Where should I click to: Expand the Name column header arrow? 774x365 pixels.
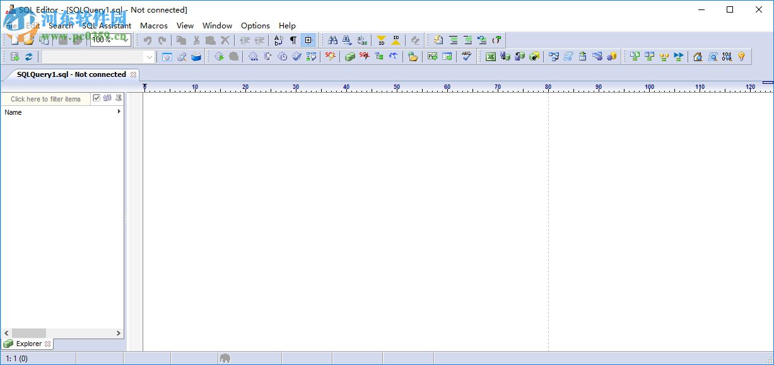point(119,112)
